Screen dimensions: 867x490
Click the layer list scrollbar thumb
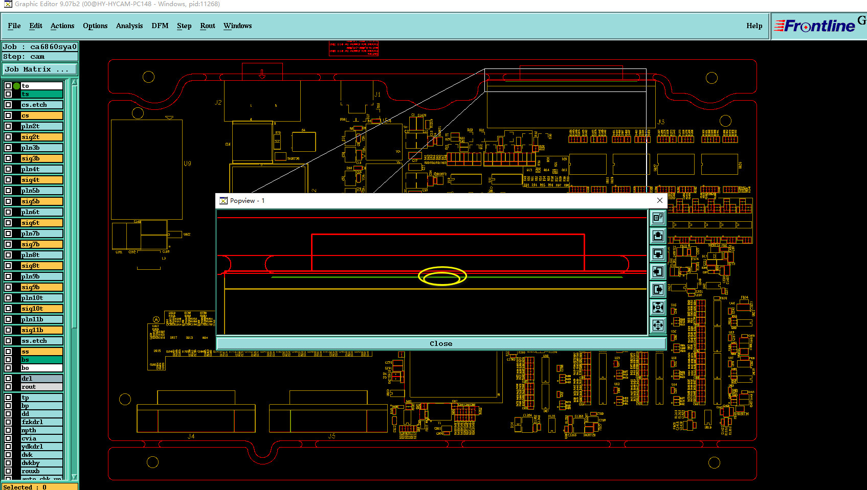[74, 207]
